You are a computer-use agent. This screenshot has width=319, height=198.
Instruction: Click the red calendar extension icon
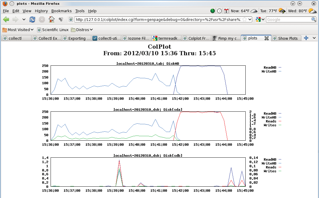point(226,10)
